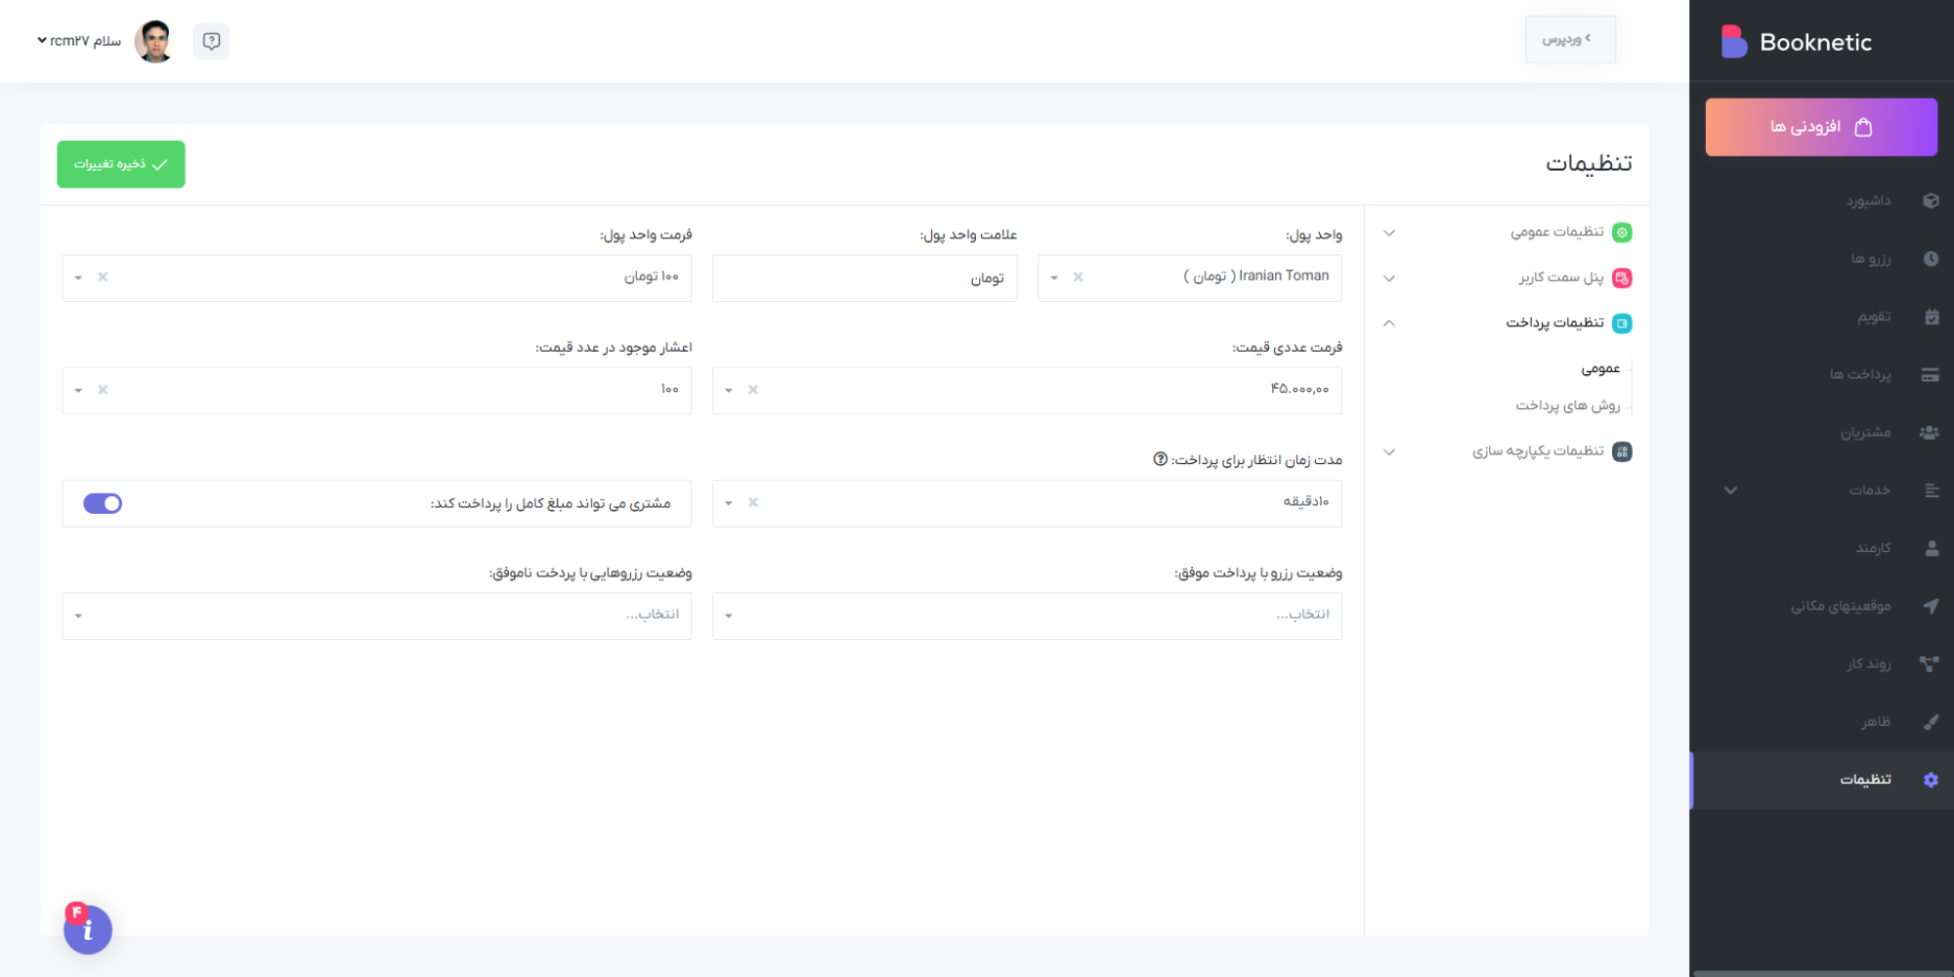The height and width of the screenshot is (977, 1954).
Task: Click the currency symbol input field
Action: tap(865, 278)
